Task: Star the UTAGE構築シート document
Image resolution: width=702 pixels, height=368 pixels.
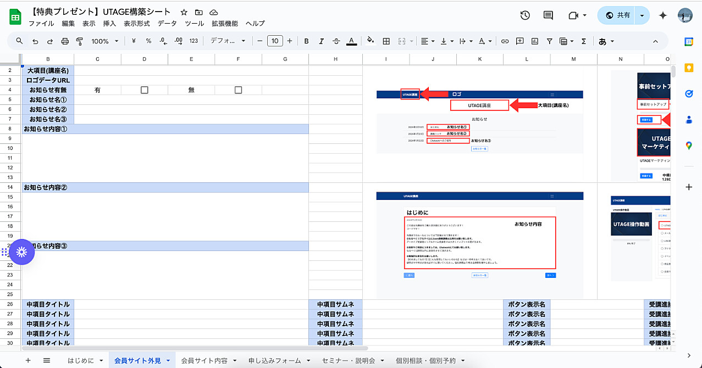Action: (184, 12)
